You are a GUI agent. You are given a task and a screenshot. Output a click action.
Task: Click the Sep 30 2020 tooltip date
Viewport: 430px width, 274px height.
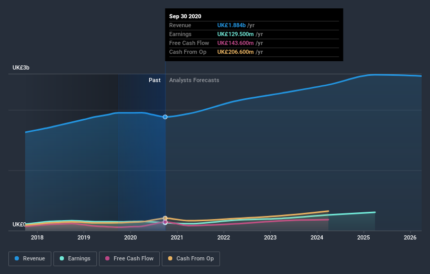click(185, 16)
